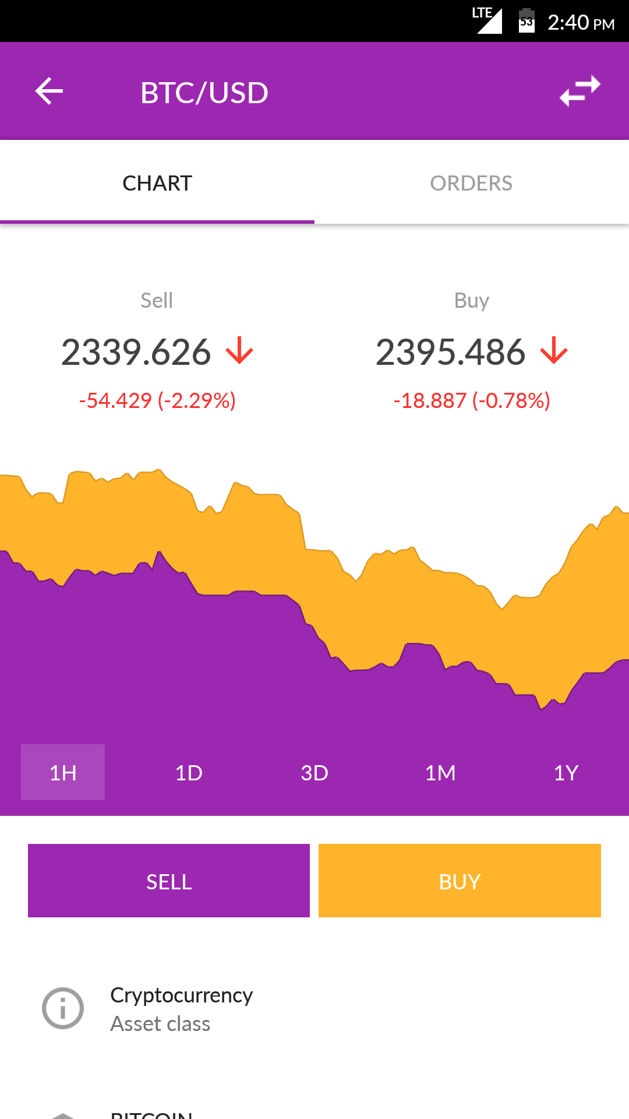Open the CHART tab
The image size is (629, 1119).
tap(157, 183)
